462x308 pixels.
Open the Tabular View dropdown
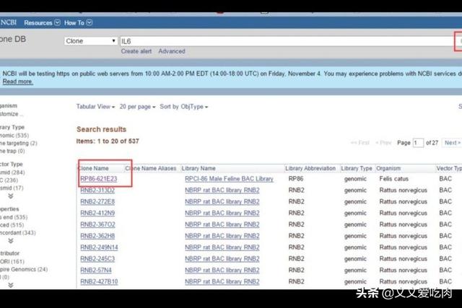point(95,107)
